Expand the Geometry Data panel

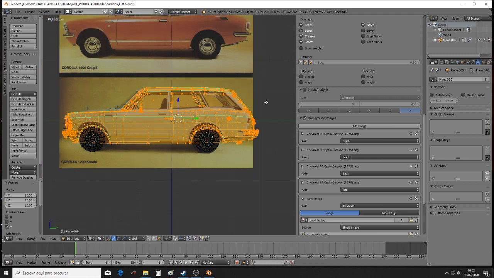coord(444,207)
